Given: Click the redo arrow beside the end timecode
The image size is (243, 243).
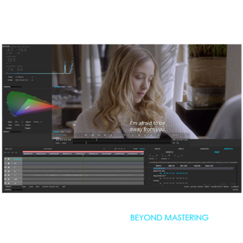Looking at the screenshot, I should point(177,143).
